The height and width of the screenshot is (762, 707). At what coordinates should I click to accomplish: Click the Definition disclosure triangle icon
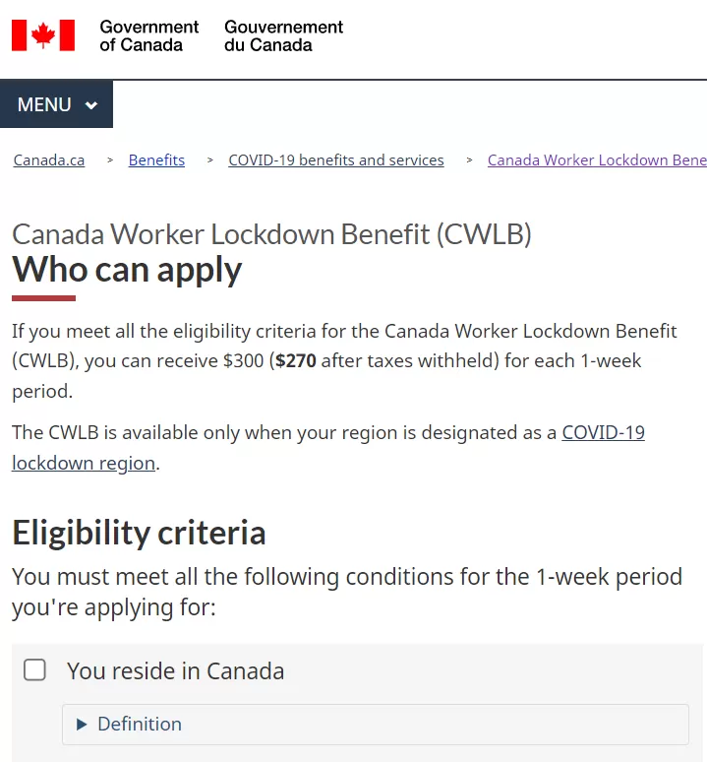point(82,725)
